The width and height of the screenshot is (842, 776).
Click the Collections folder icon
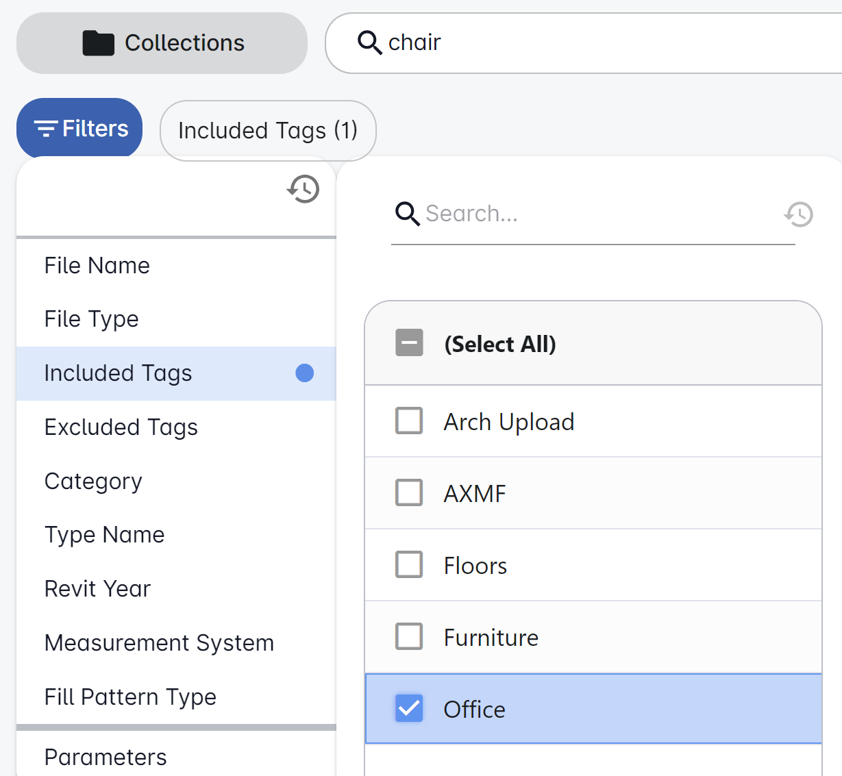98,43
